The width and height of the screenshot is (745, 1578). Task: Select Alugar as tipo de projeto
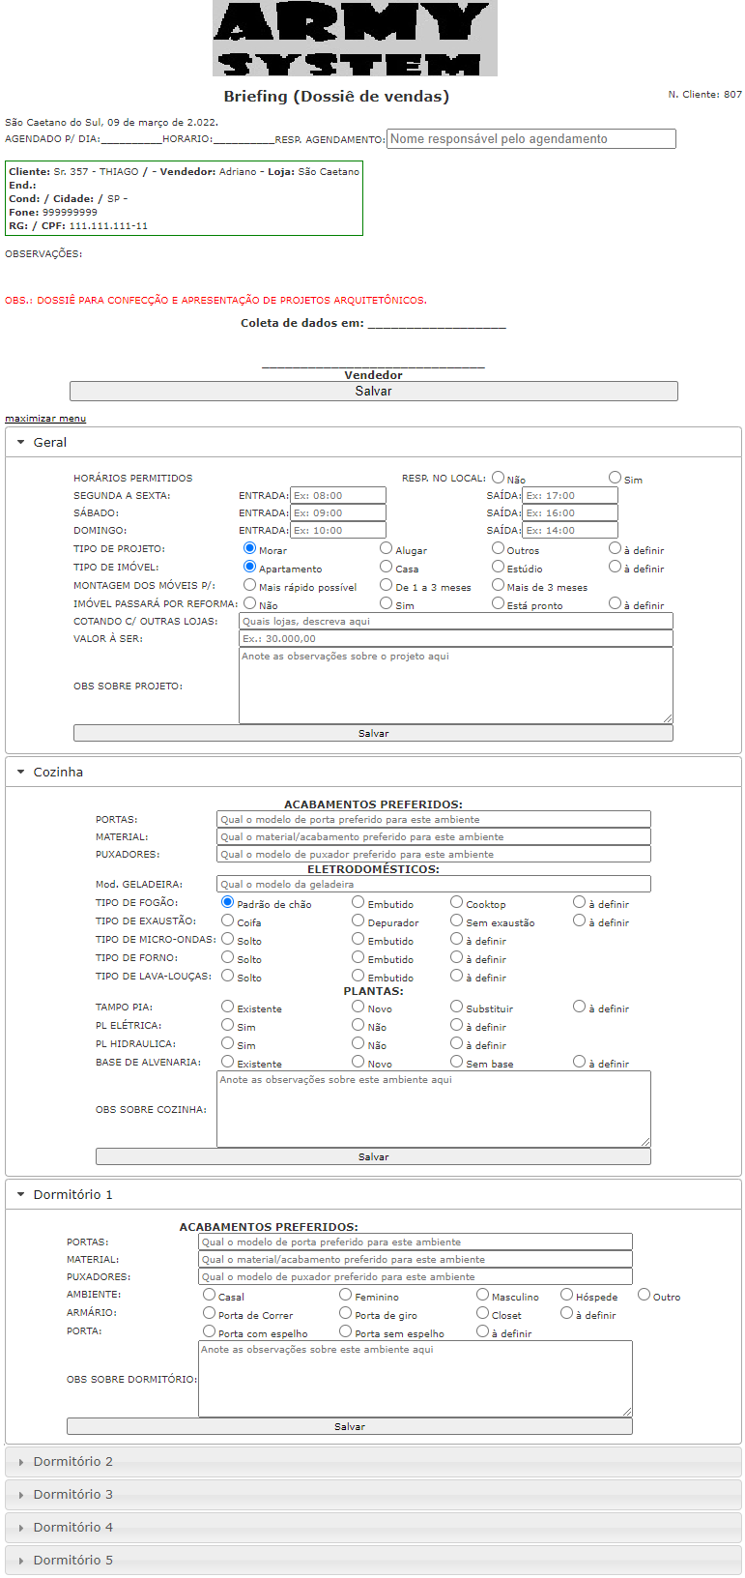point(386,547)
